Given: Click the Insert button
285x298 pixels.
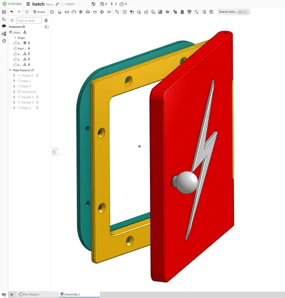Looking at the screenshot, I should click(39, 12).
